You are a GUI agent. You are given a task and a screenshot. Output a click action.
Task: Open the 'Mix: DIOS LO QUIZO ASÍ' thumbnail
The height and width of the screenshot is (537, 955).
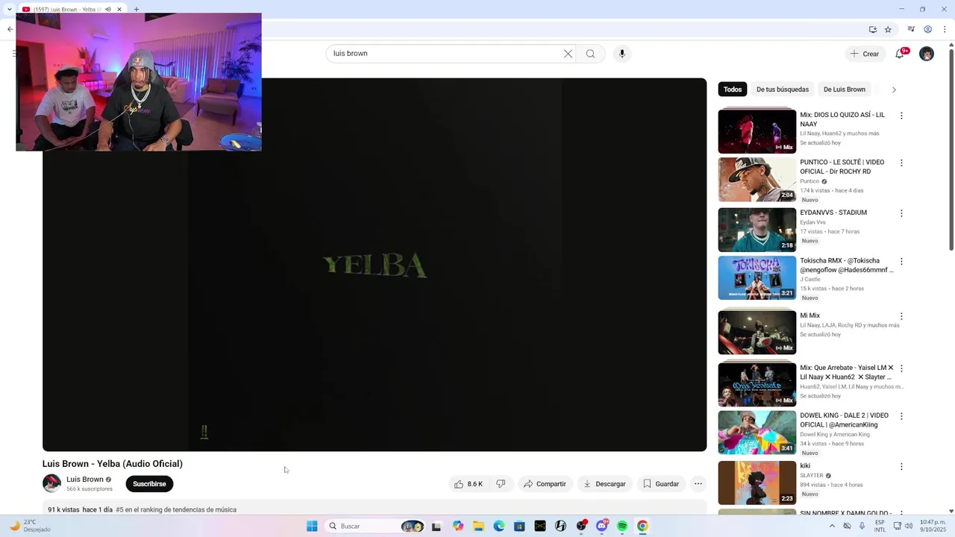click(757, 131)
